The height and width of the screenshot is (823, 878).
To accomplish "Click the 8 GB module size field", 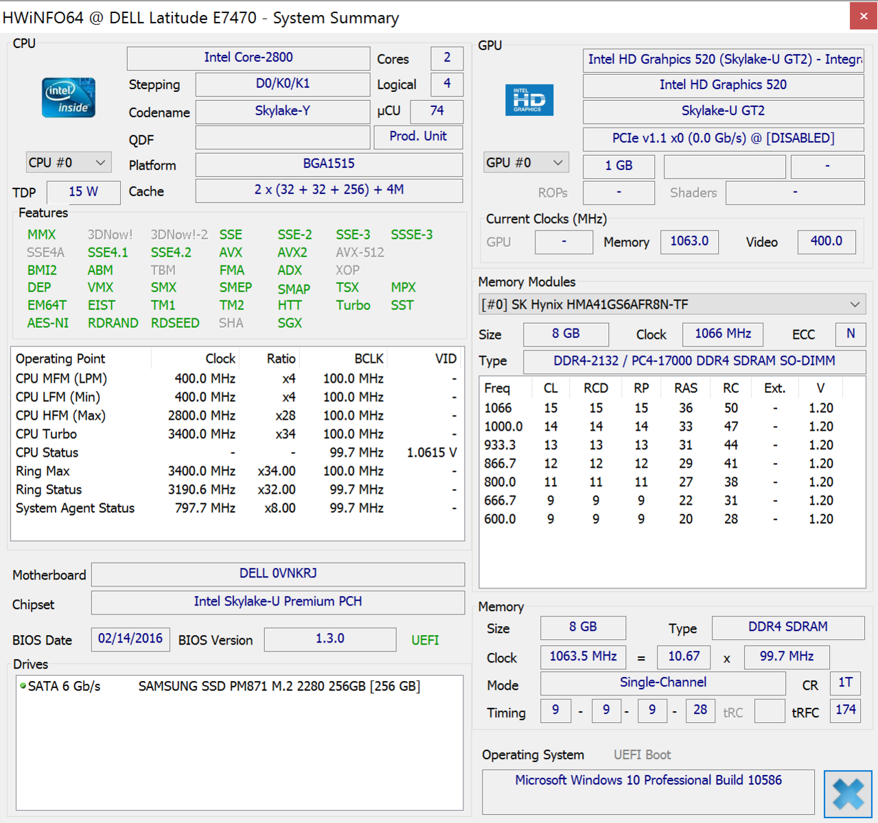I will point(566,334).
